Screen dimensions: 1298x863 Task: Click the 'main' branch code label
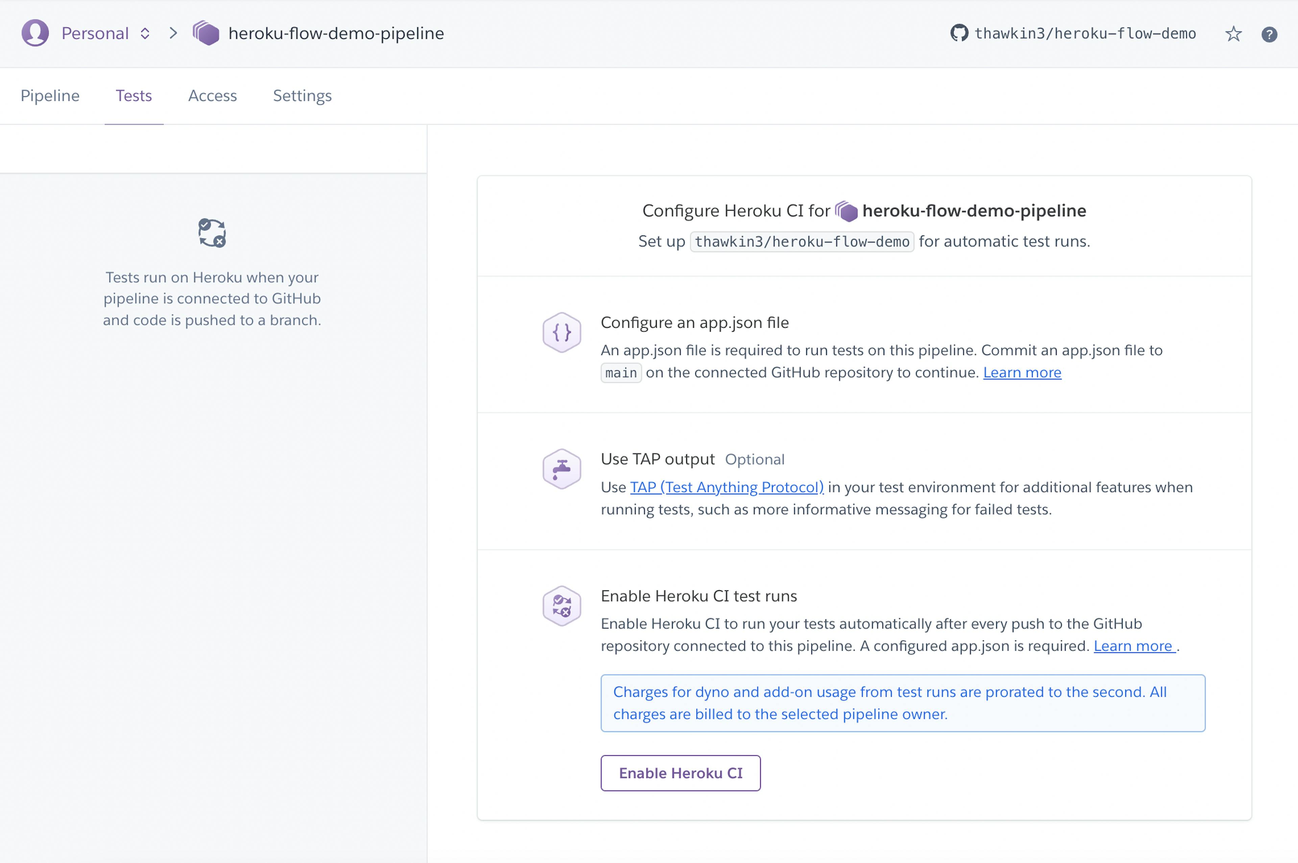tap(621, 373)
